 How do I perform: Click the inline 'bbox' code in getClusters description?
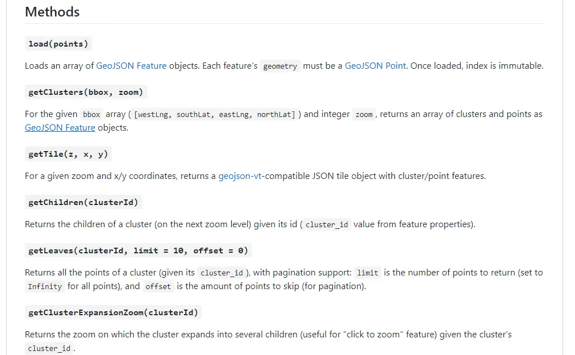coord(91,115)
